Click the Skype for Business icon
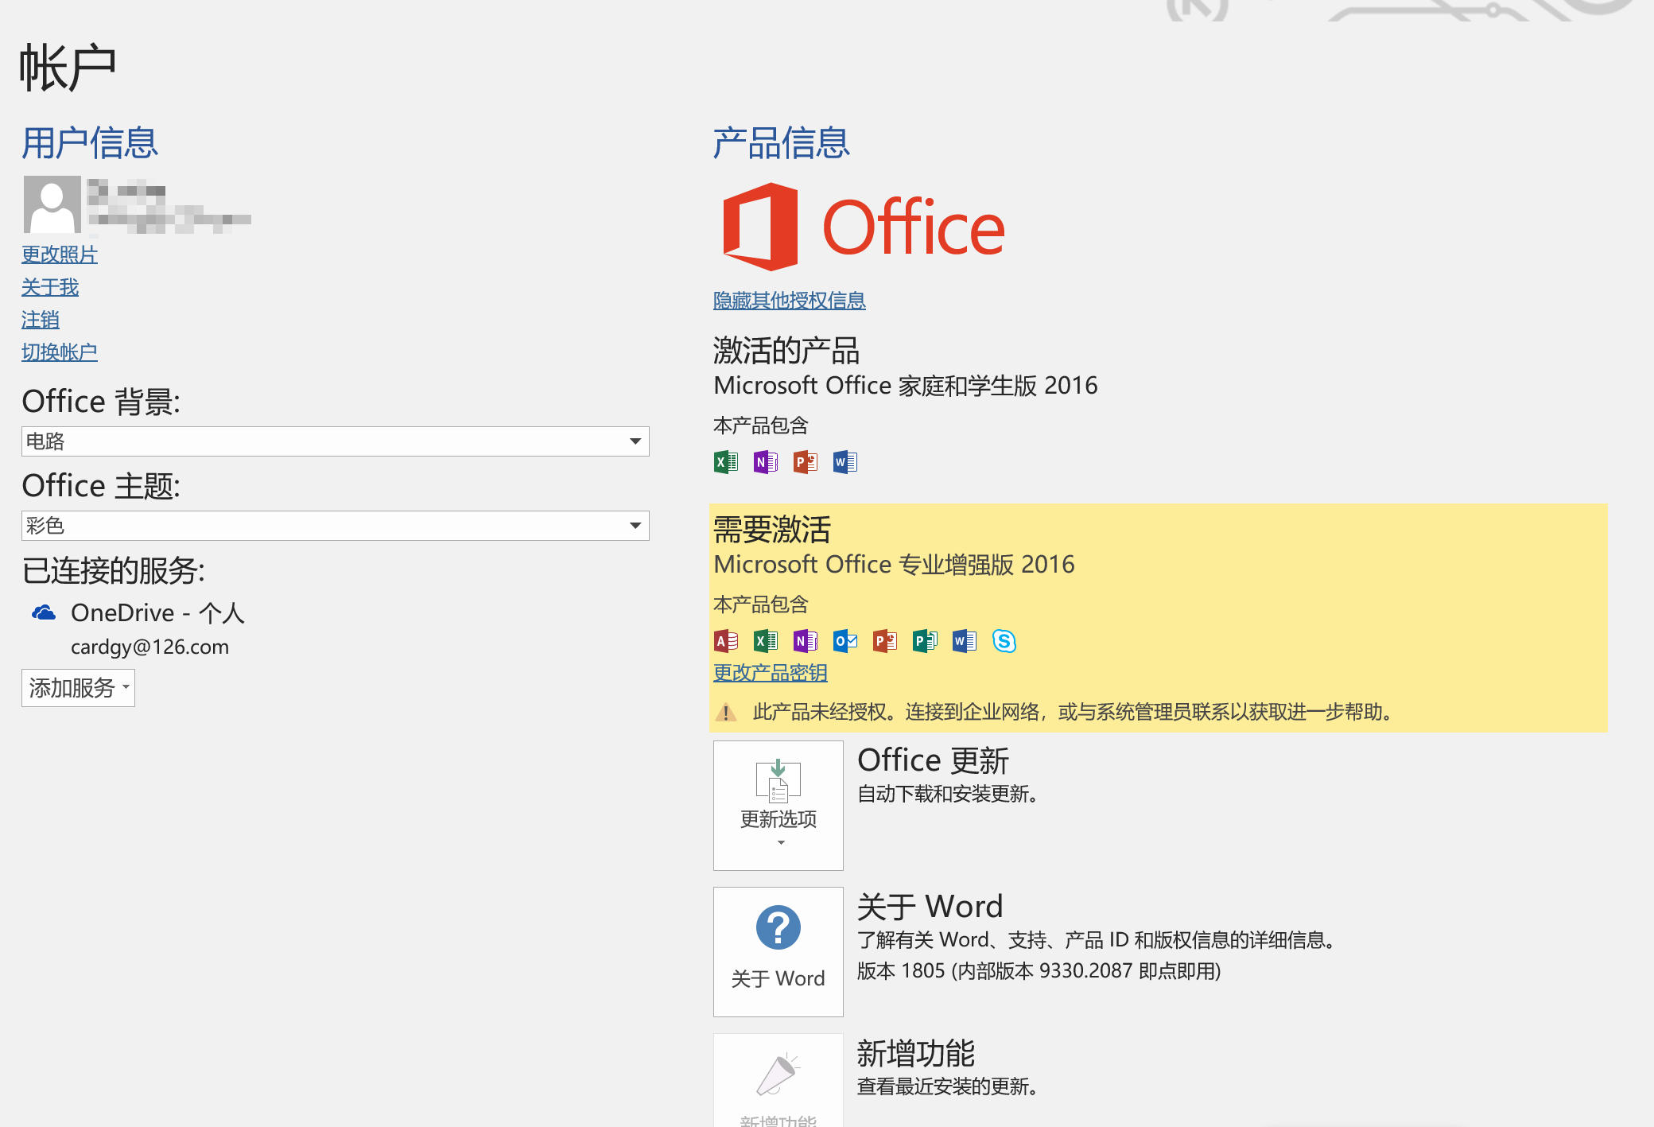 click(1004, 641)
